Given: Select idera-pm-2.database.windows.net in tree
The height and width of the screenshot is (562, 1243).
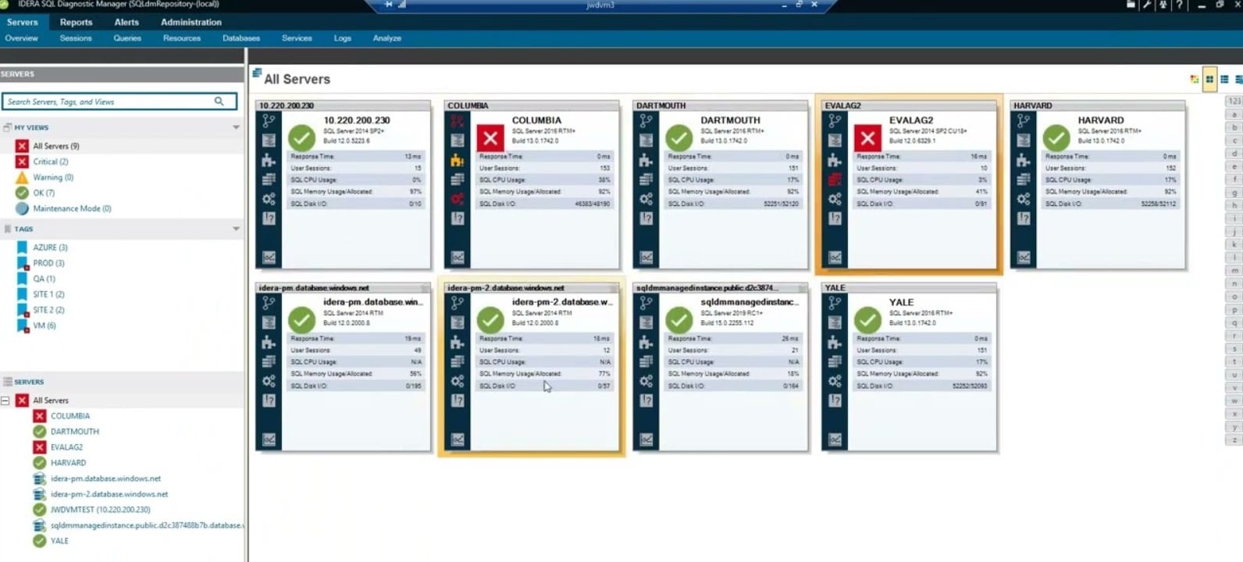Looking at the screenshot, I should pyautogui.click(x=109, y=494).
